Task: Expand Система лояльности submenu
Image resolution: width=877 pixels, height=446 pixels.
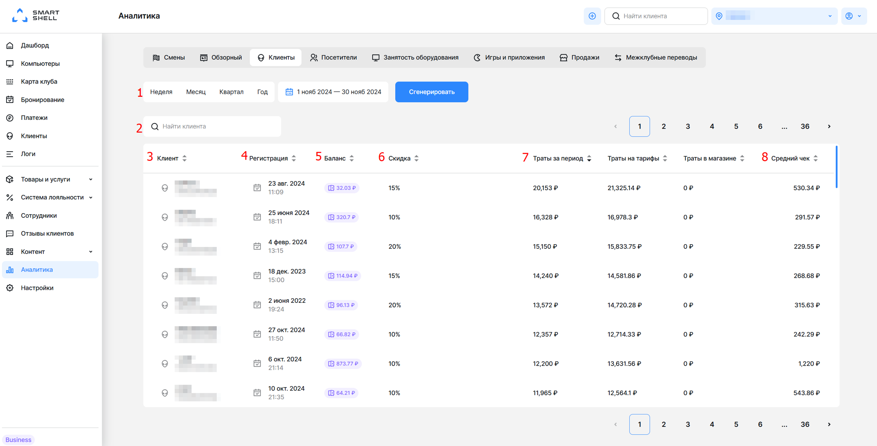Action: (50, 197)
